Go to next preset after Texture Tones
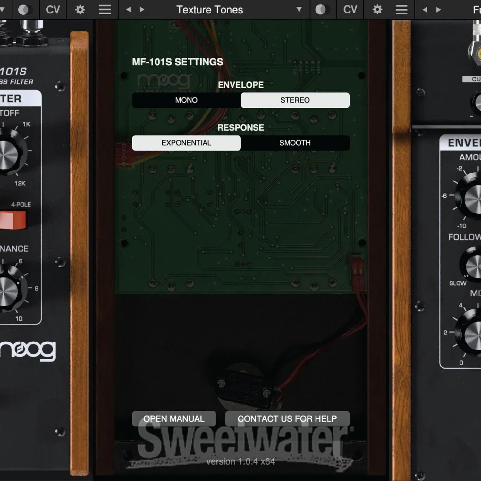Image resolution: width=481 pixels, height=481 pixels. coord(142,10)
